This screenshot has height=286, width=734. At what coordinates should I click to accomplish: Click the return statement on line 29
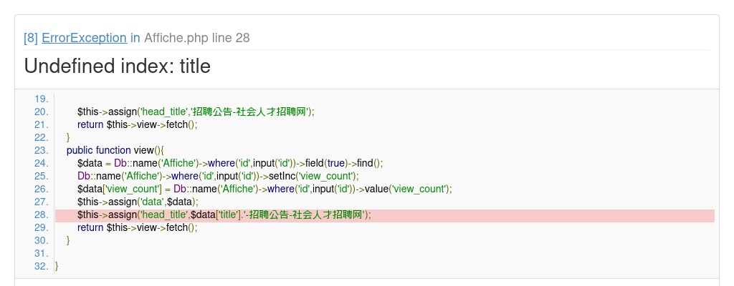tap(137, 227)
